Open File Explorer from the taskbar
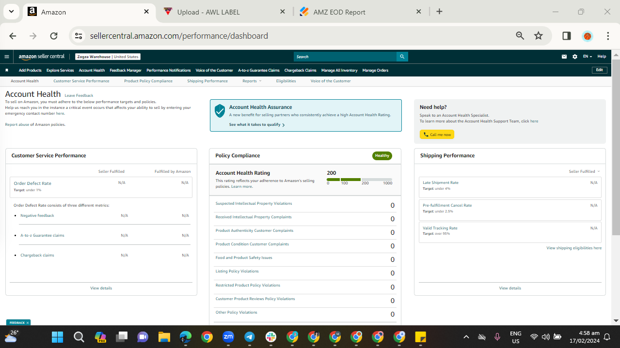620x348 pixels. (x=164, y=337)
